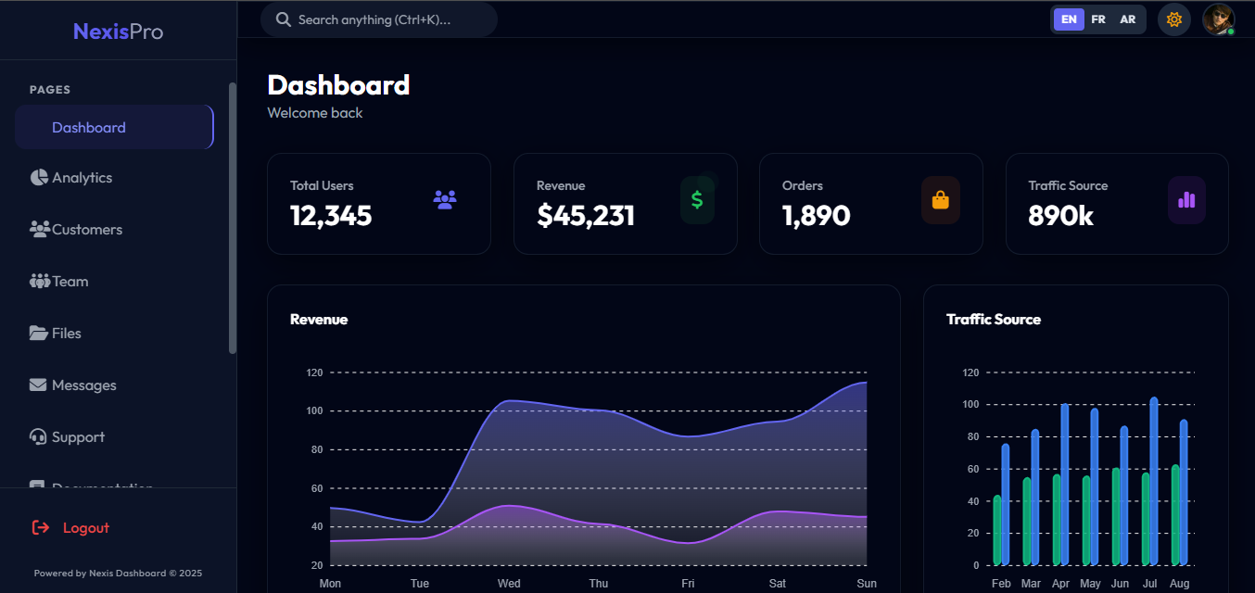The width and height of the screenshot is (1255, 593).
Task: Click the Powered by Nexis Dashboard link
Action: [118, 573]
